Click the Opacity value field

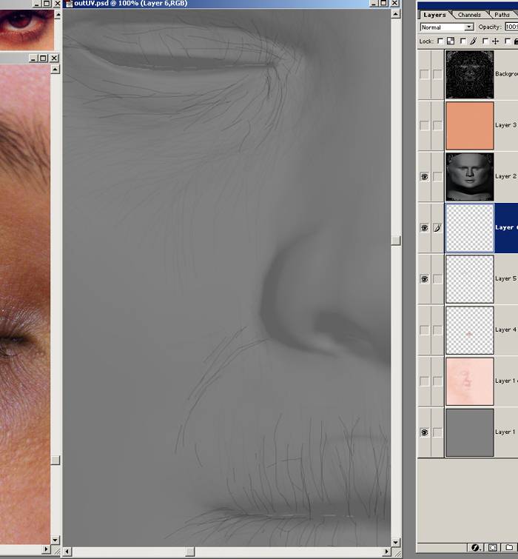[511, 27]
